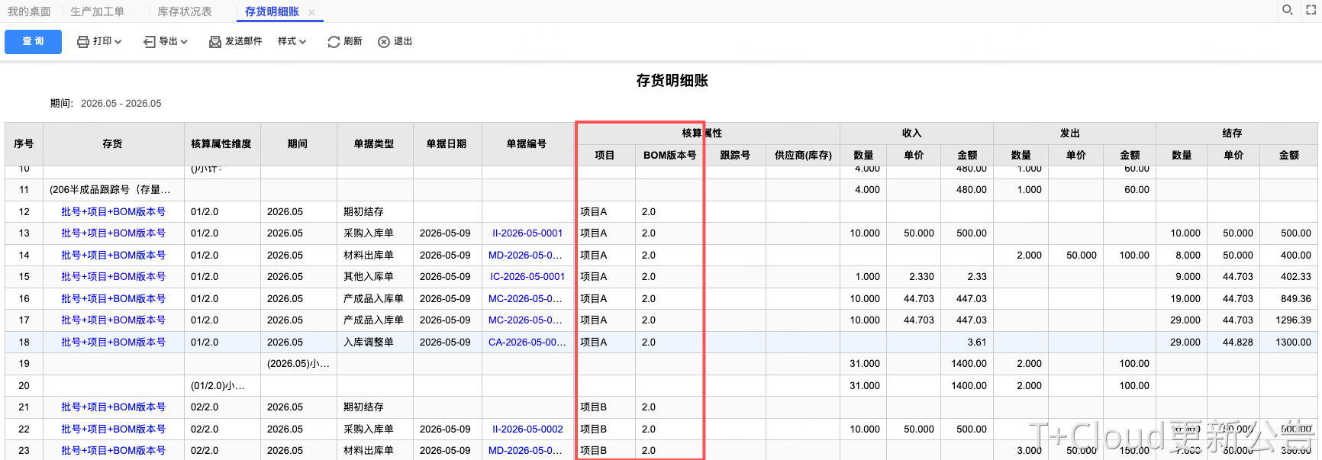Switch to 库存状况表 tab

tap(185, 11)
